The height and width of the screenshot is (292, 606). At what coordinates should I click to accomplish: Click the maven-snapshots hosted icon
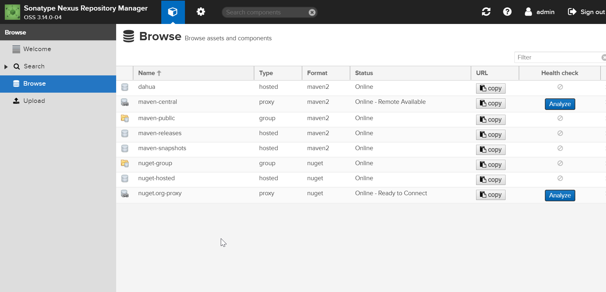click(x=125, y=148)
